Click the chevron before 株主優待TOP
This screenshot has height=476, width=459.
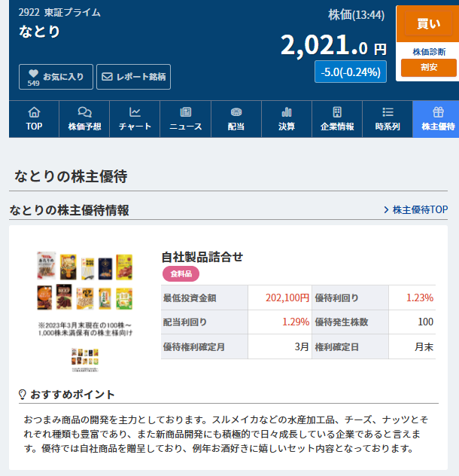tap(386, 210)
